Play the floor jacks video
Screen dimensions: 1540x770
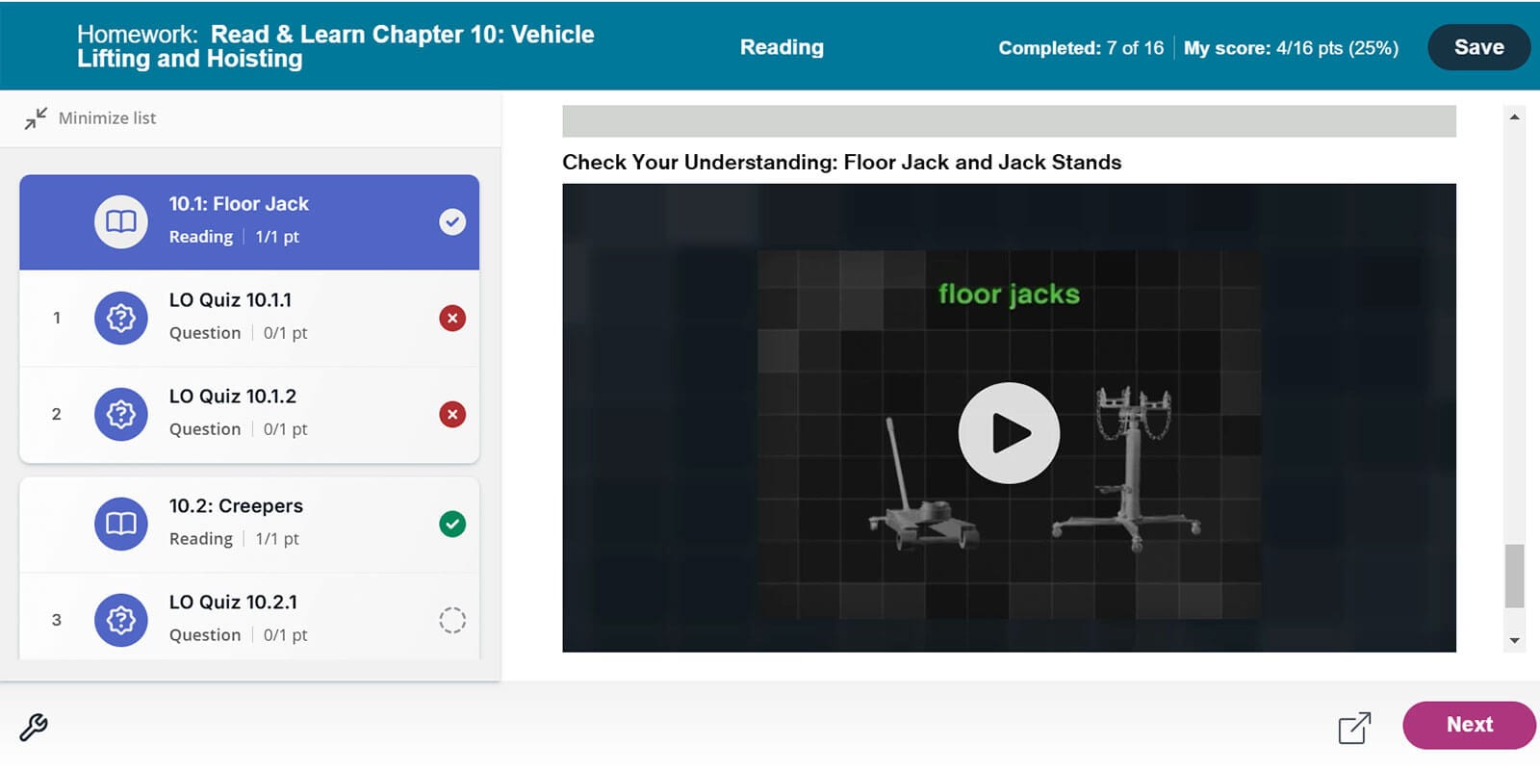1009,433
